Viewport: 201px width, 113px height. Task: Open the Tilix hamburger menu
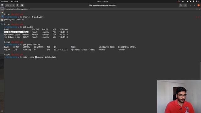(185, 5)
